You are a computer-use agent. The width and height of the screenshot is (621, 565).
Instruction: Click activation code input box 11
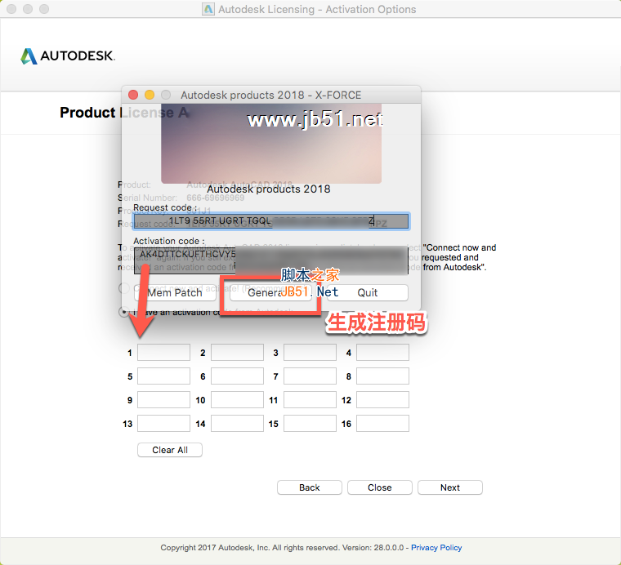pyautogui.click(x=310, y=399)
